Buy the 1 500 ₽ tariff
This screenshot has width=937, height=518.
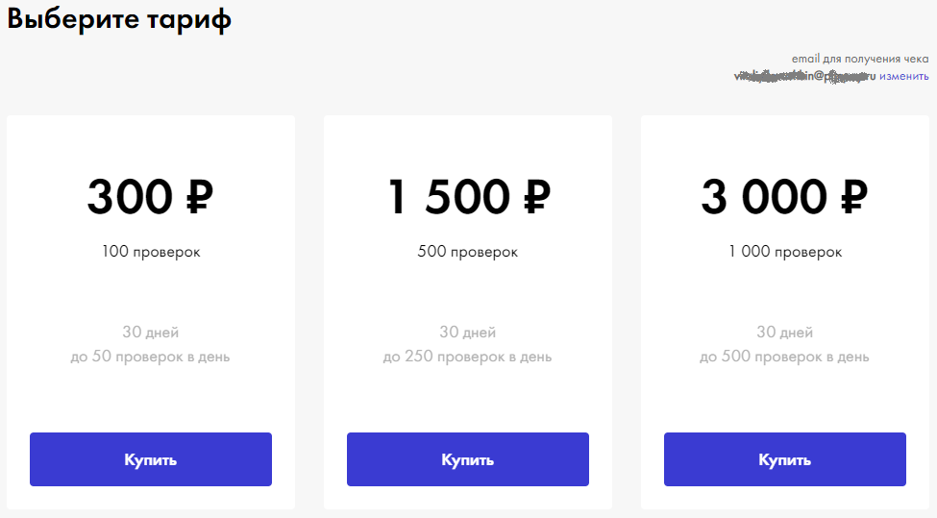coord(468,459)
